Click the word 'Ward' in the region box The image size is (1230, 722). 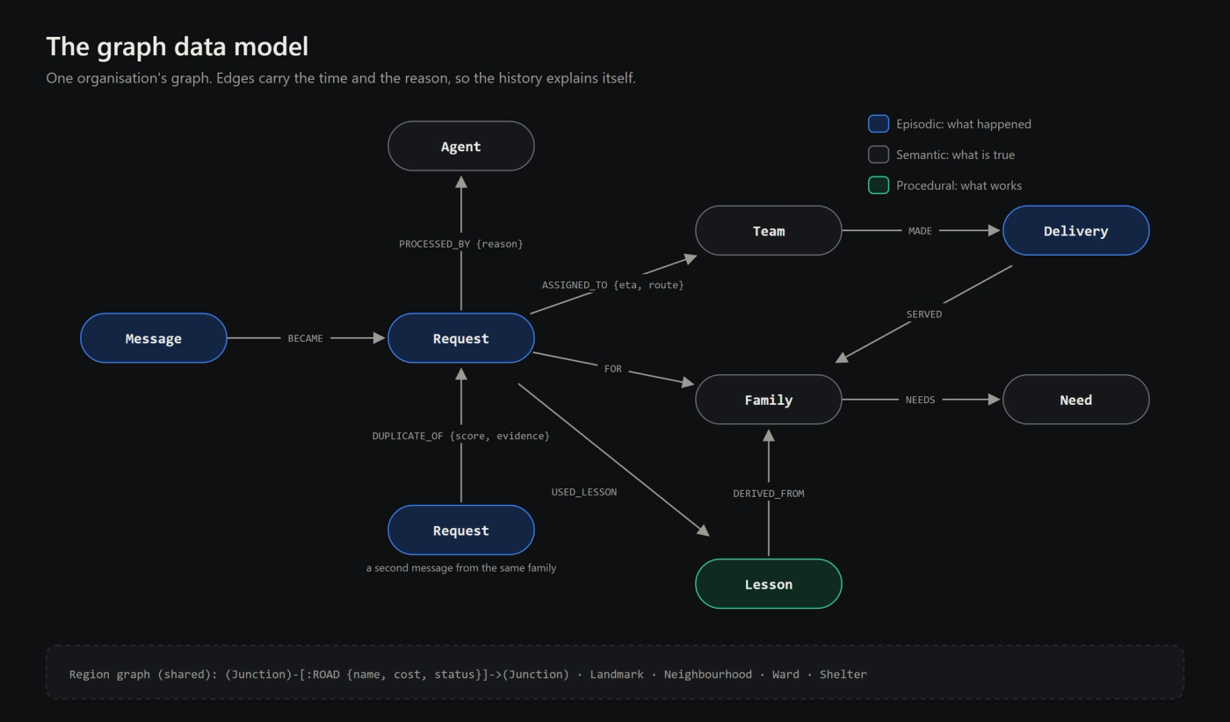(x=785, y=675)
